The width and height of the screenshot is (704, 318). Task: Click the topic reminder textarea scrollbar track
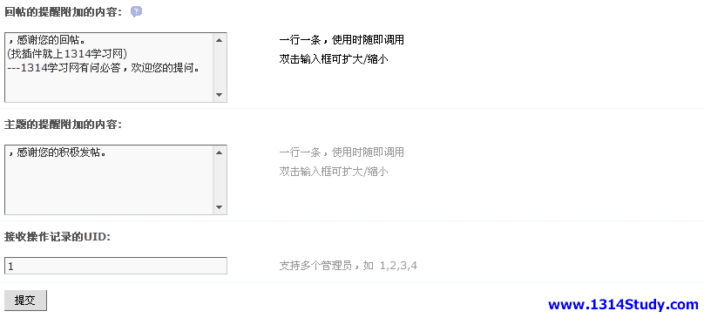click(x=219, y=179)
